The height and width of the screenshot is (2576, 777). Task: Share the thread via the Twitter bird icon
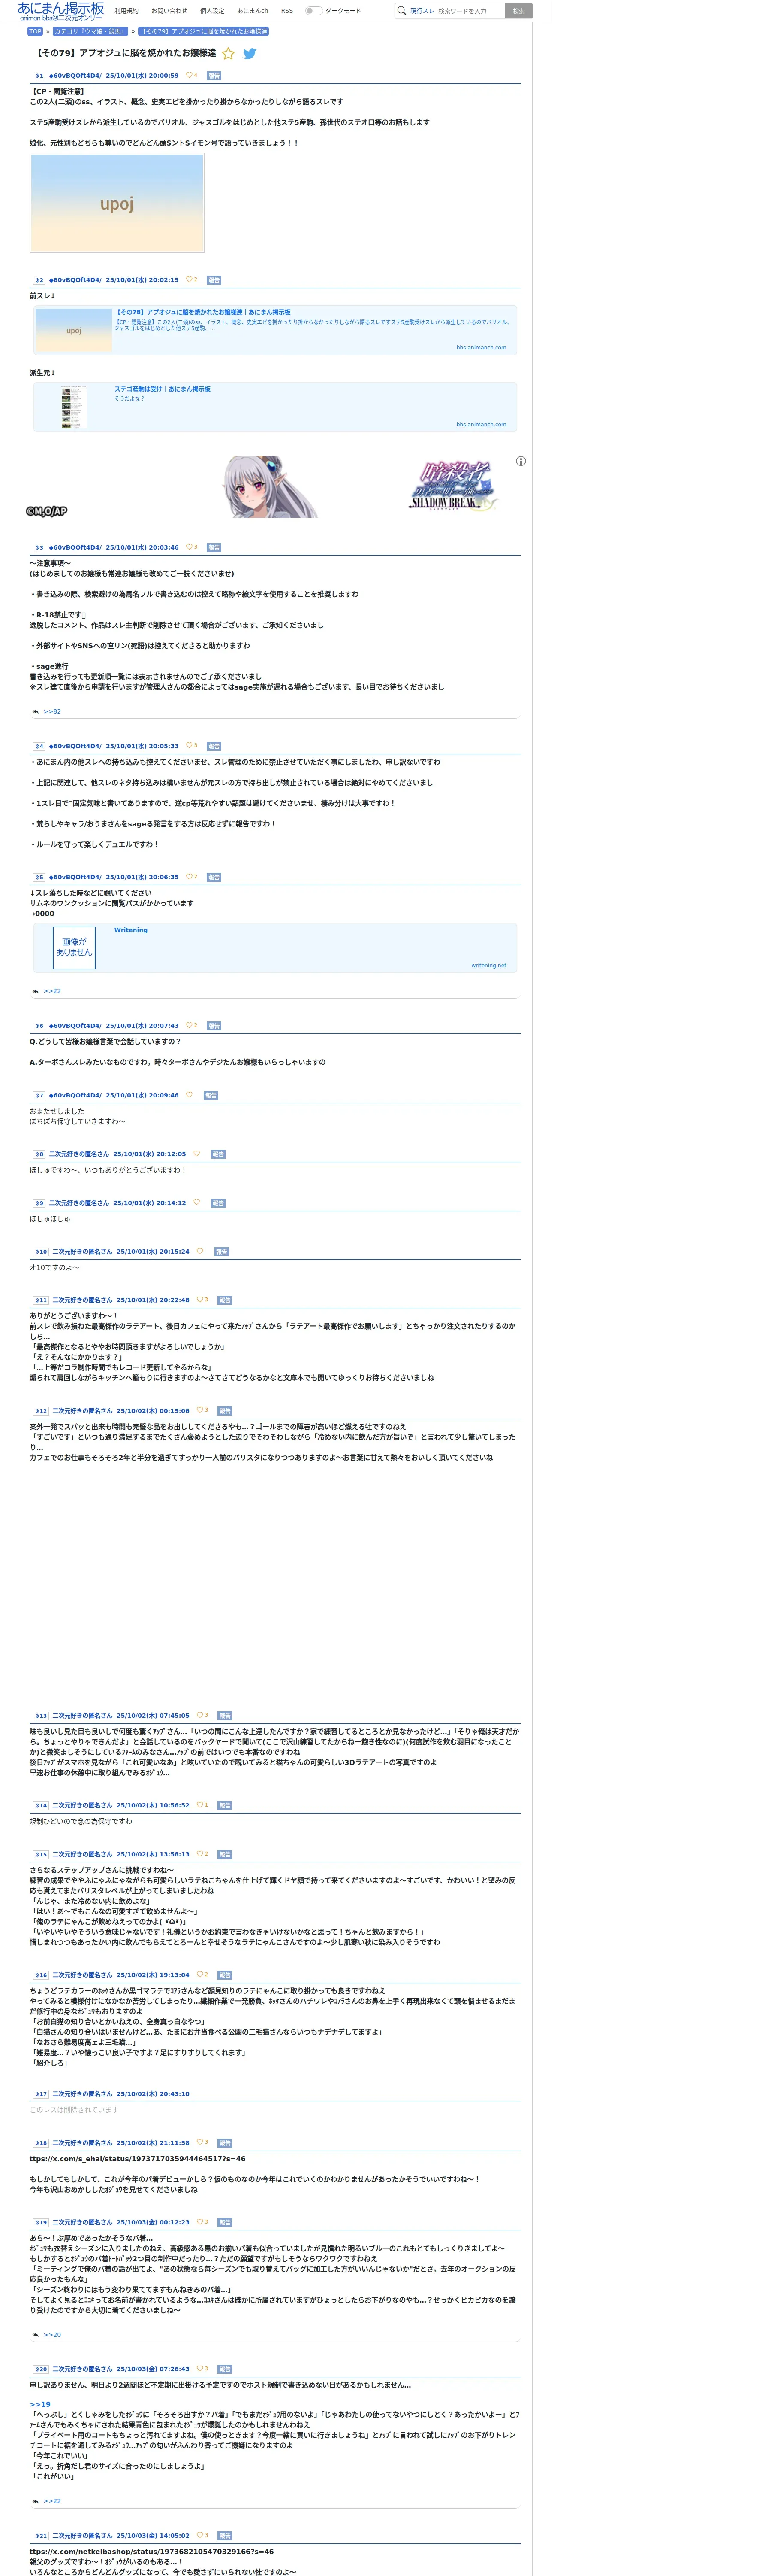click(250, 54)
